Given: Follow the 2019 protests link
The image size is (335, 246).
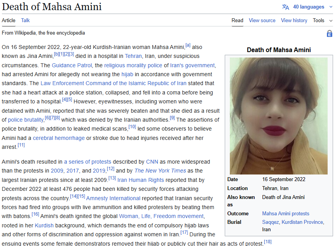Looking at the screenshot, I should coord(99,171).
